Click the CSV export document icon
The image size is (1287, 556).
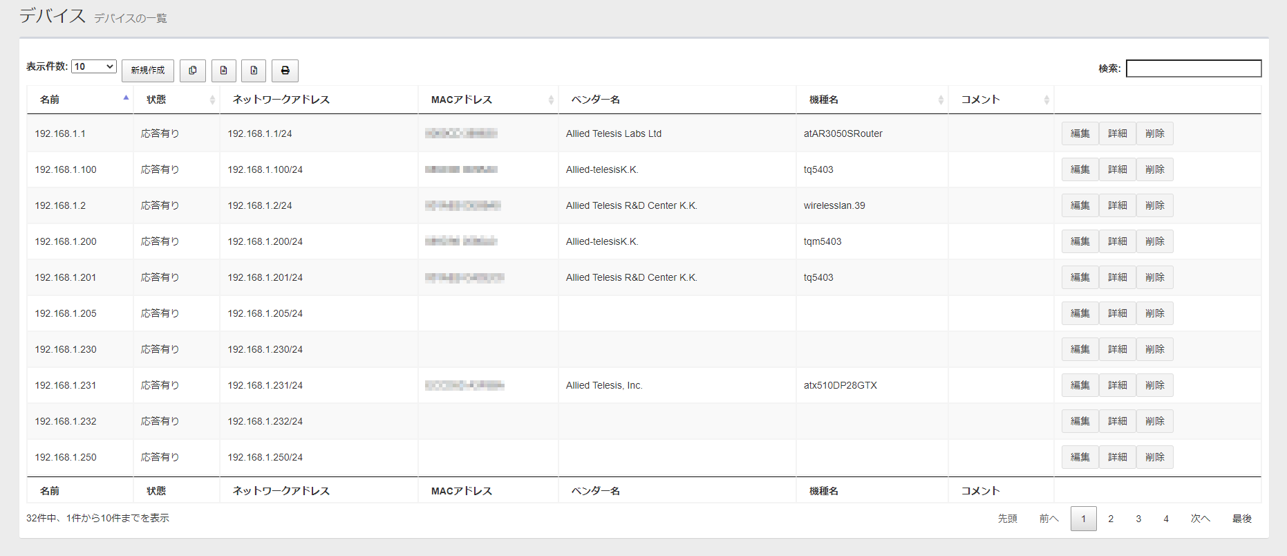[223, 71]
